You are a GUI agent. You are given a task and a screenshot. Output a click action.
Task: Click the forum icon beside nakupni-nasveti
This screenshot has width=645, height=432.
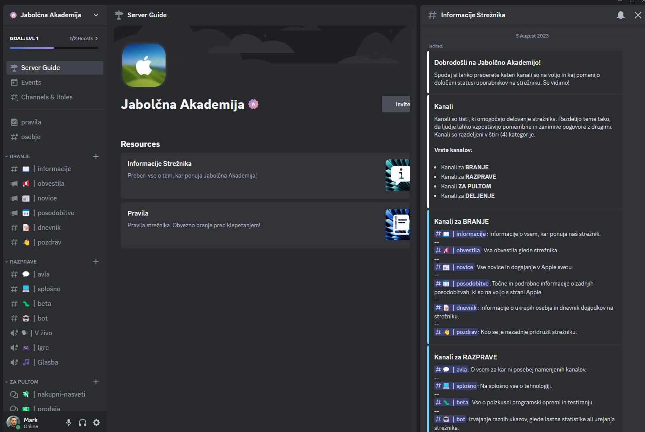pyautogui.click(x=14, y=394)
